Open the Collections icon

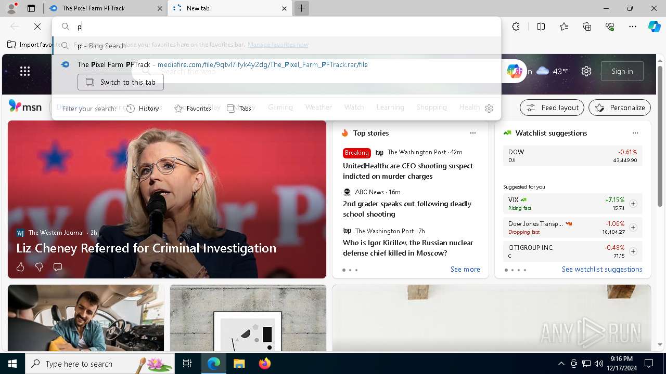tap(587, 26)
